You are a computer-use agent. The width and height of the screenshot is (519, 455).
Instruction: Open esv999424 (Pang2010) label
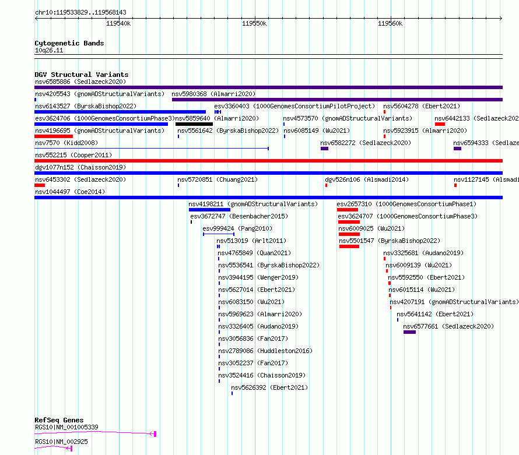237,228
